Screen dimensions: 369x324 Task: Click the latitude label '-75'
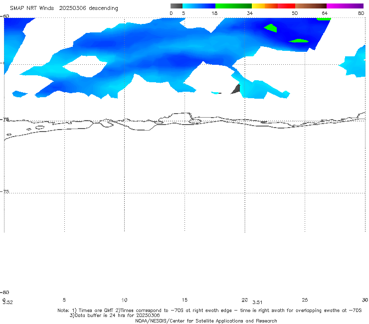pos(5,191)
